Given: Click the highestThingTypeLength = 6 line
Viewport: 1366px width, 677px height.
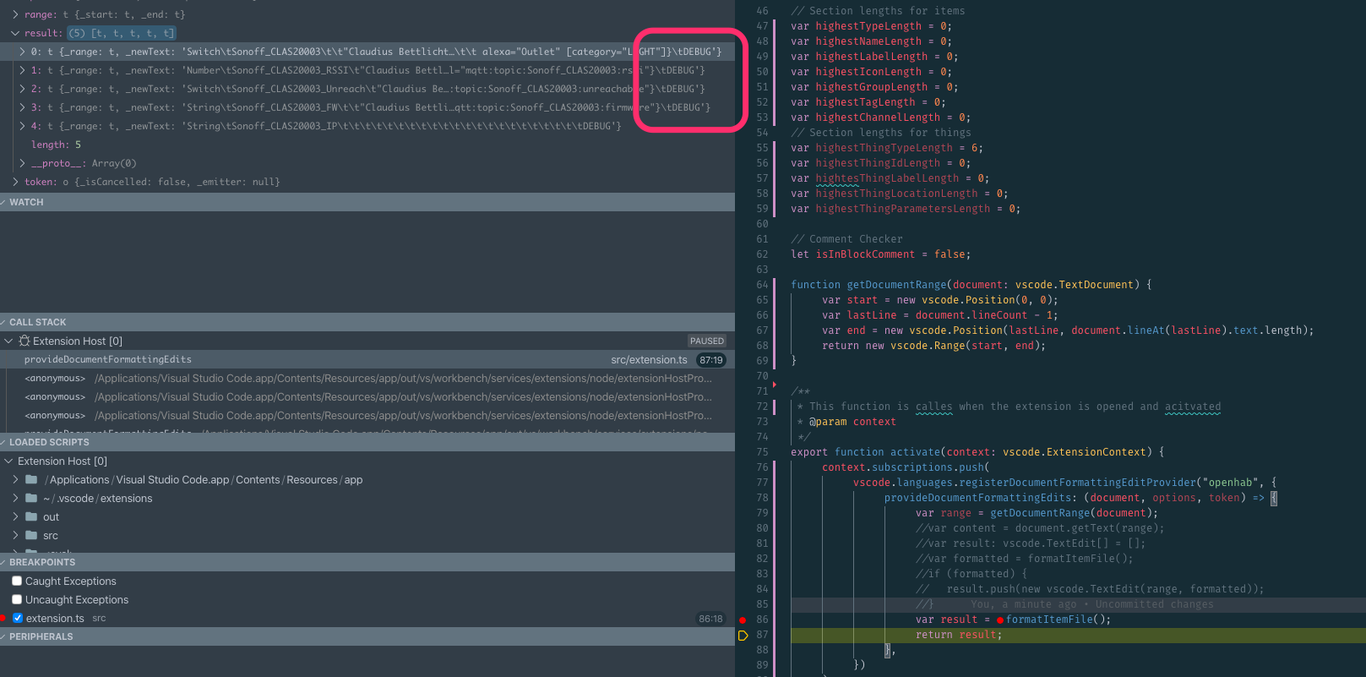Looking at the screenshot, I should [x=887, y=148].
